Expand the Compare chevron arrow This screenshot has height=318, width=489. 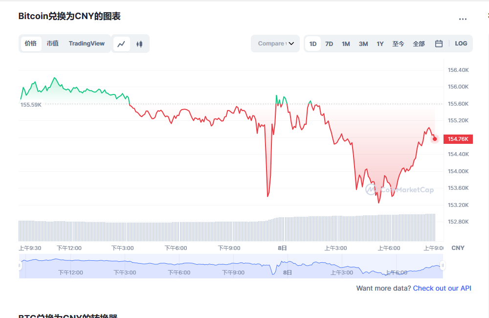[x=290, y=44]
